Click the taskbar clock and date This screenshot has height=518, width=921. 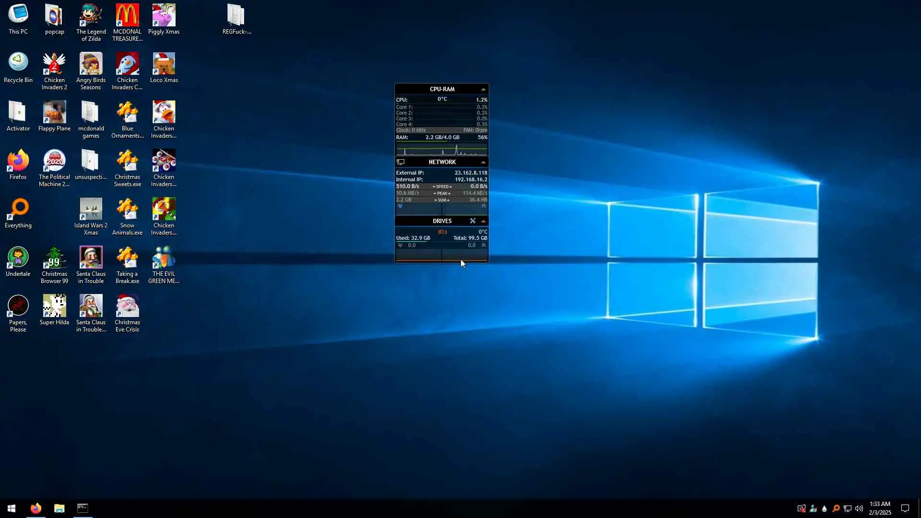(x=880, y=508)
